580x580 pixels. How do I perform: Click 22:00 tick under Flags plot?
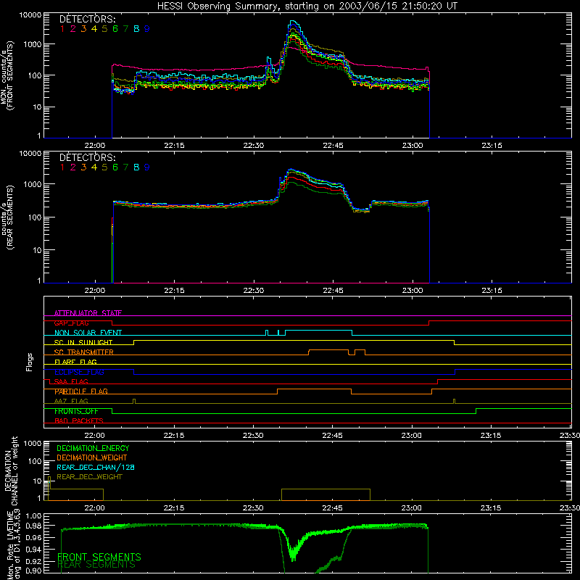click(94, 436)
